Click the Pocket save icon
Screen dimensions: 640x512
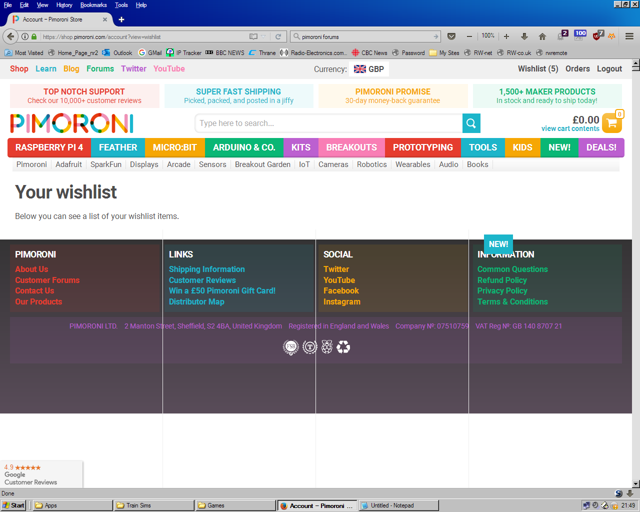[x=451, y=36]
